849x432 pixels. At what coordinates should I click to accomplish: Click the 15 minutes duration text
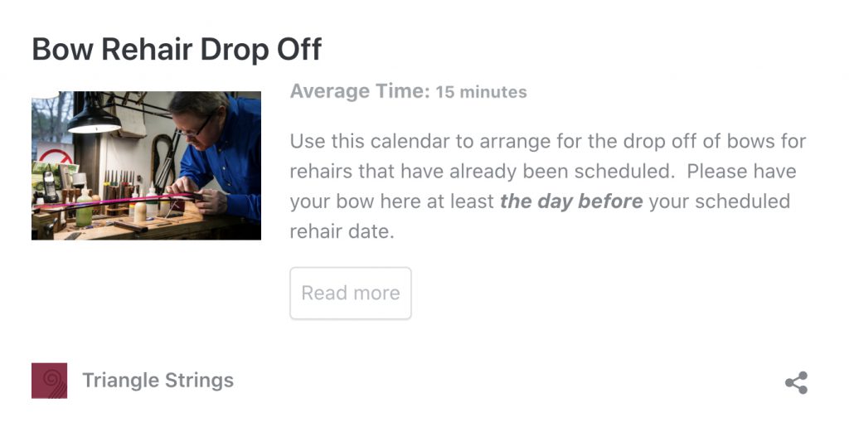pos(482,92)
